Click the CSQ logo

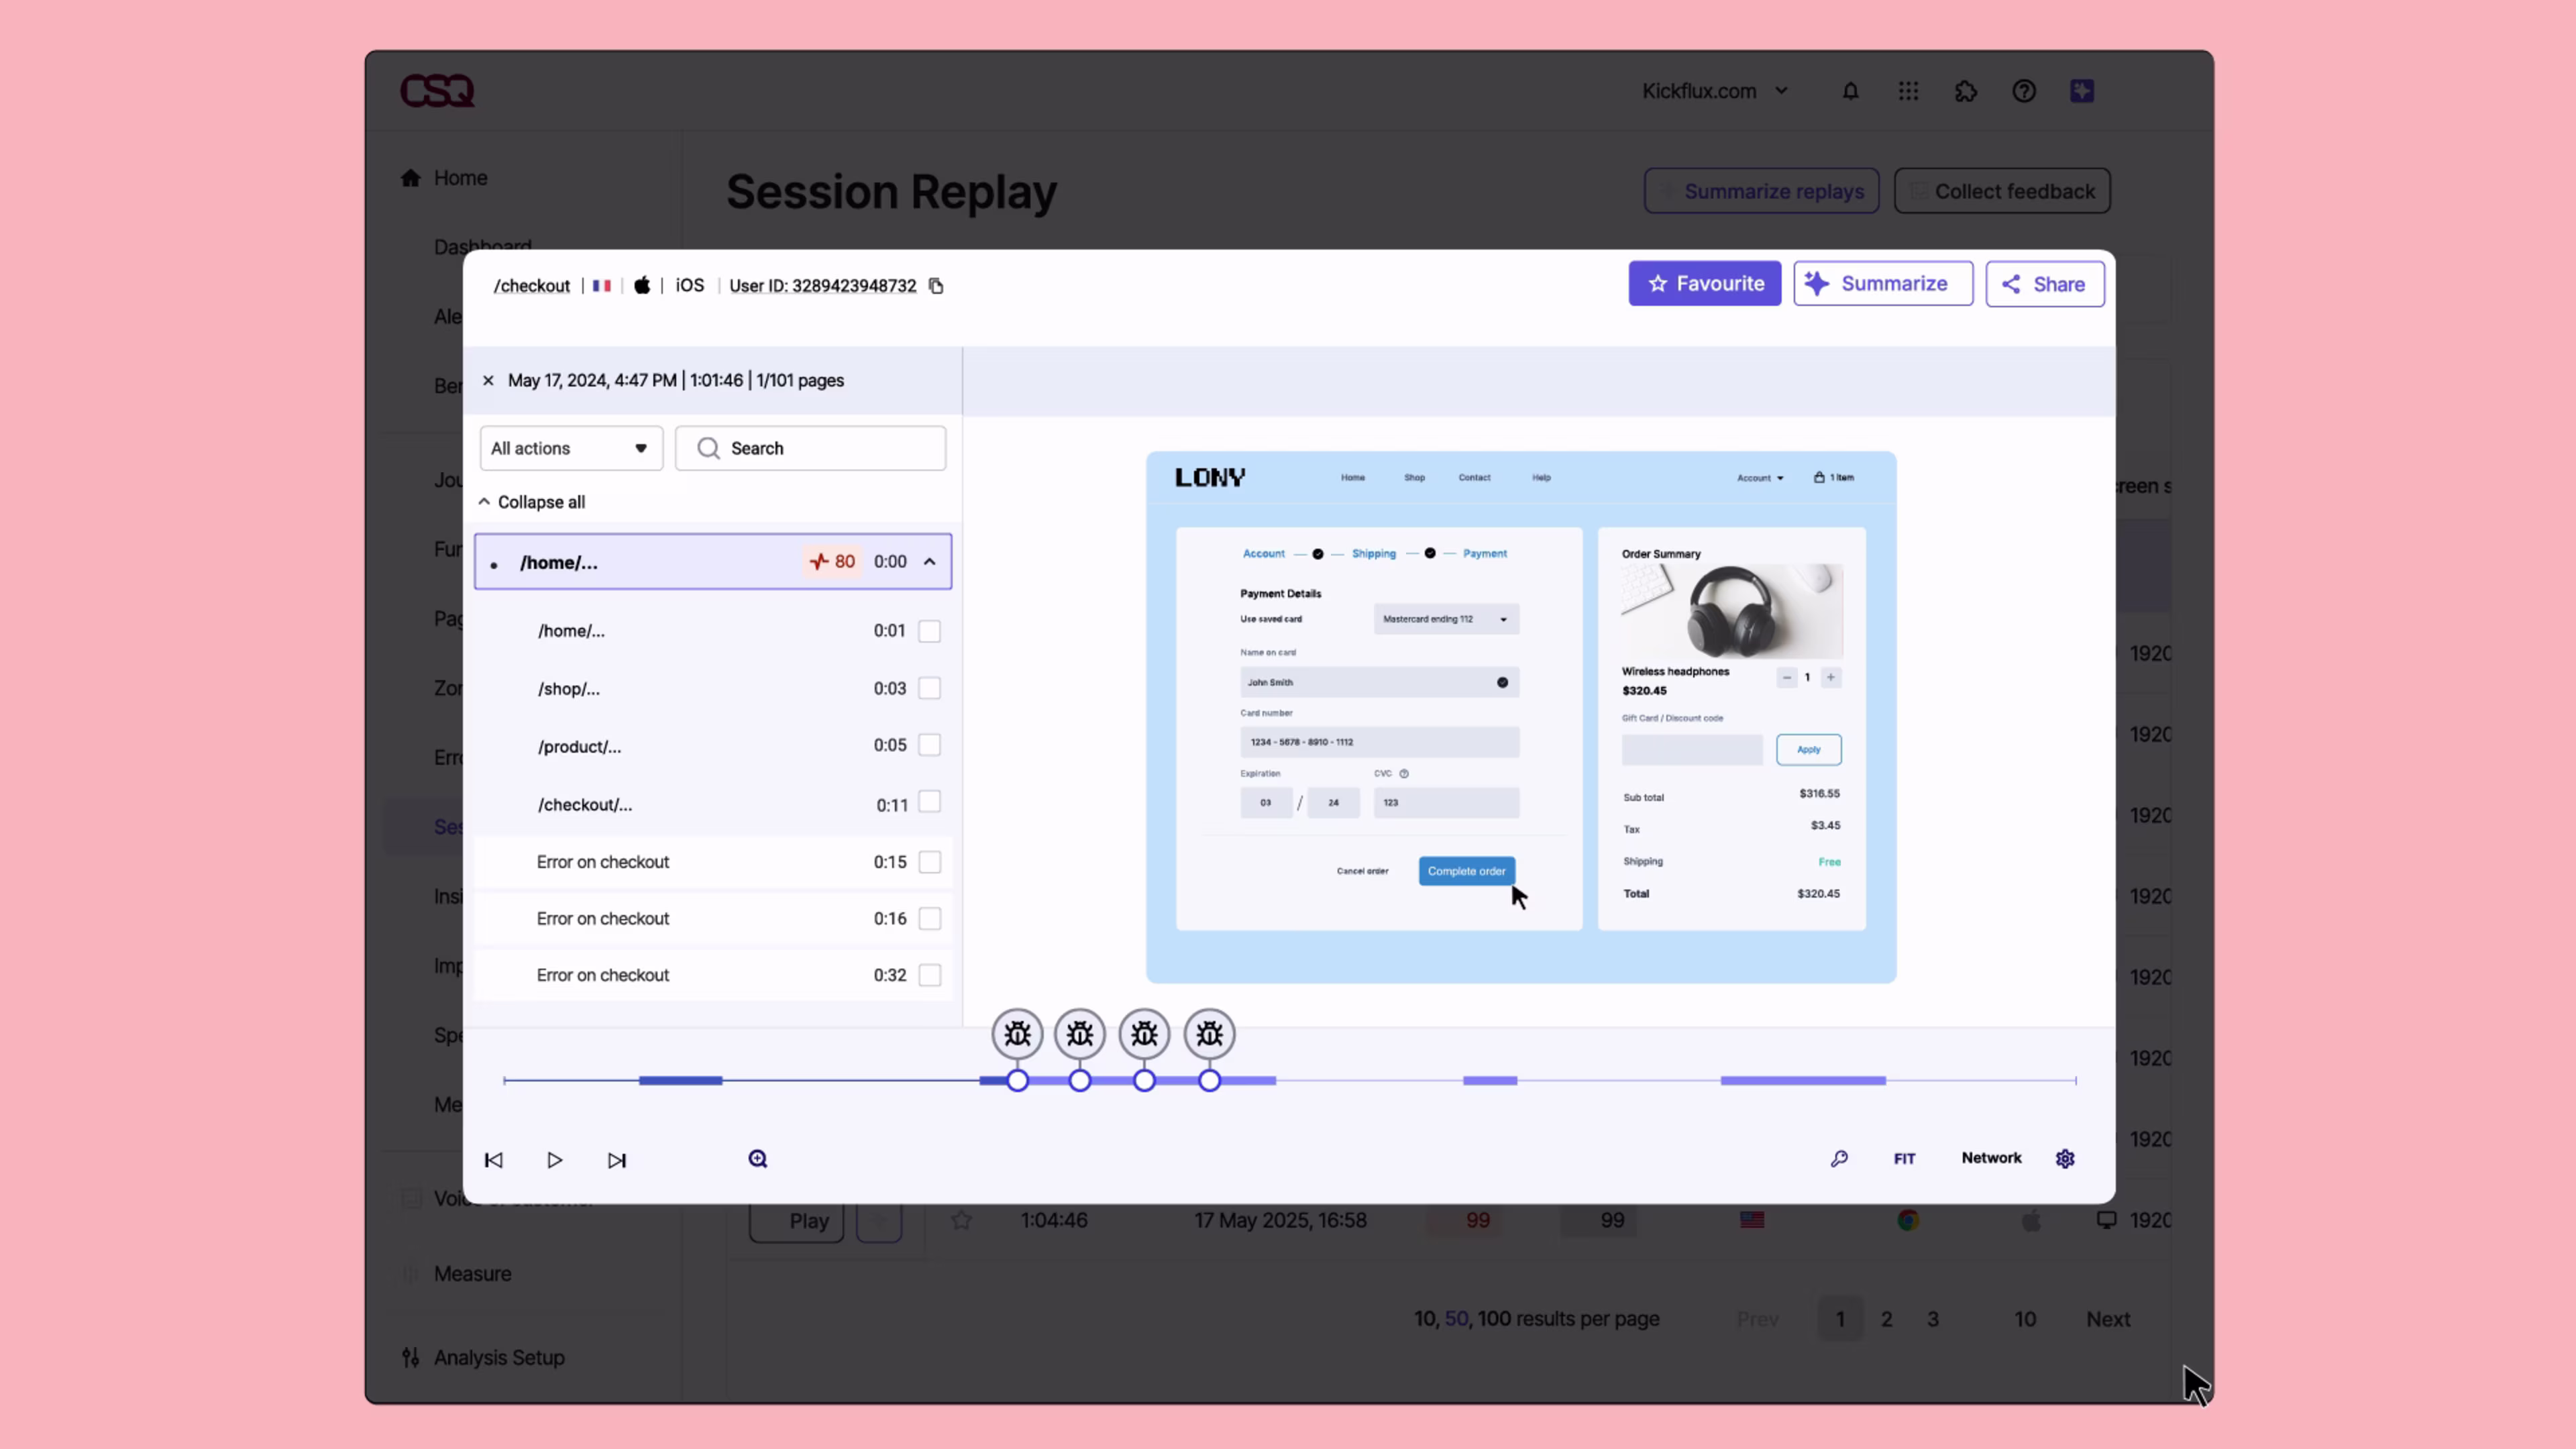(x=437, y=91)
